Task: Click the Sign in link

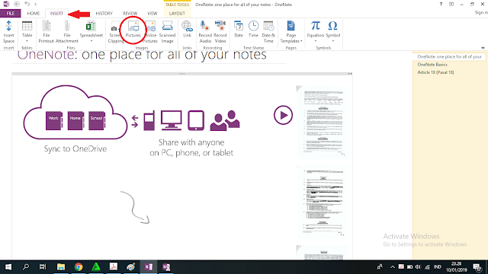Action: pos(481,12)
